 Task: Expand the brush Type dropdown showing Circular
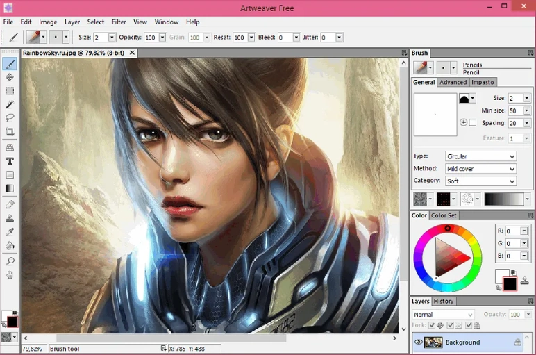(x=480, y=156)
